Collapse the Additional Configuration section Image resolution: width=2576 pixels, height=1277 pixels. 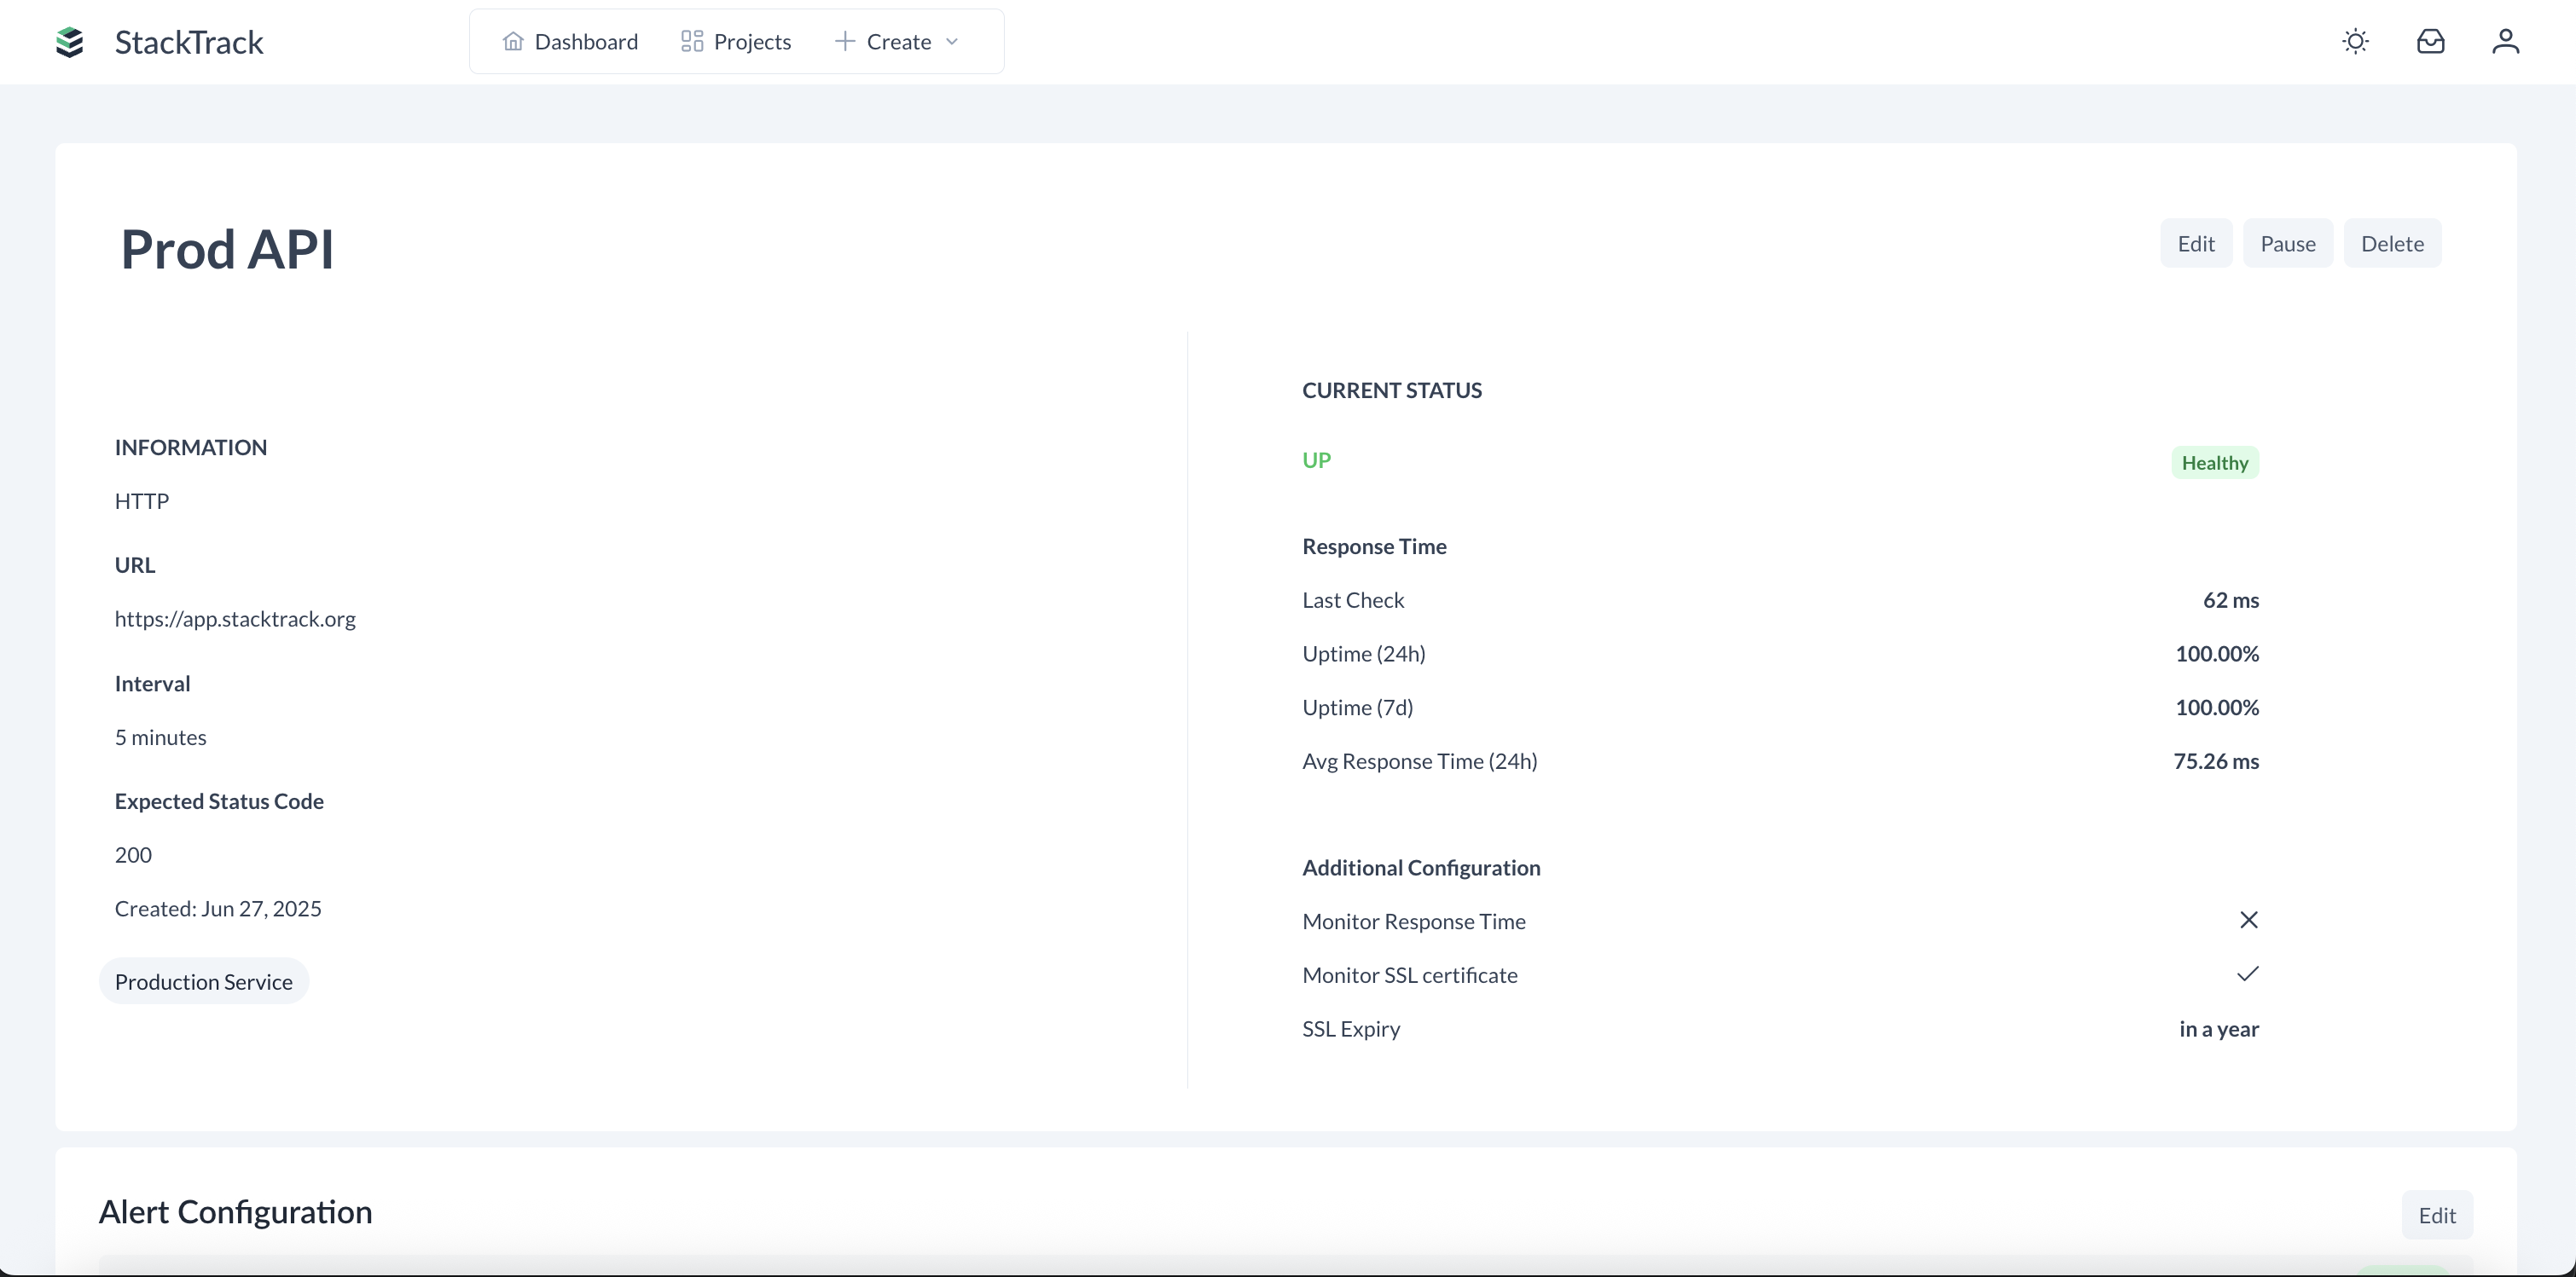(1421, 867)
